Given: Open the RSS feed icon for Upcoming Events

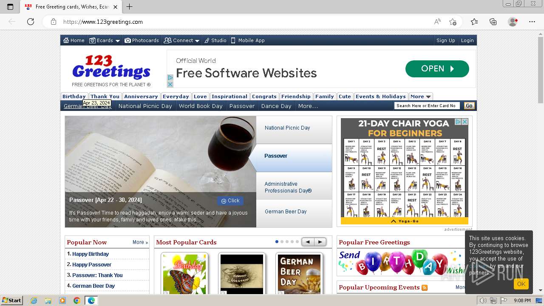Looking at the screenshot, I should tap(425, 288).
